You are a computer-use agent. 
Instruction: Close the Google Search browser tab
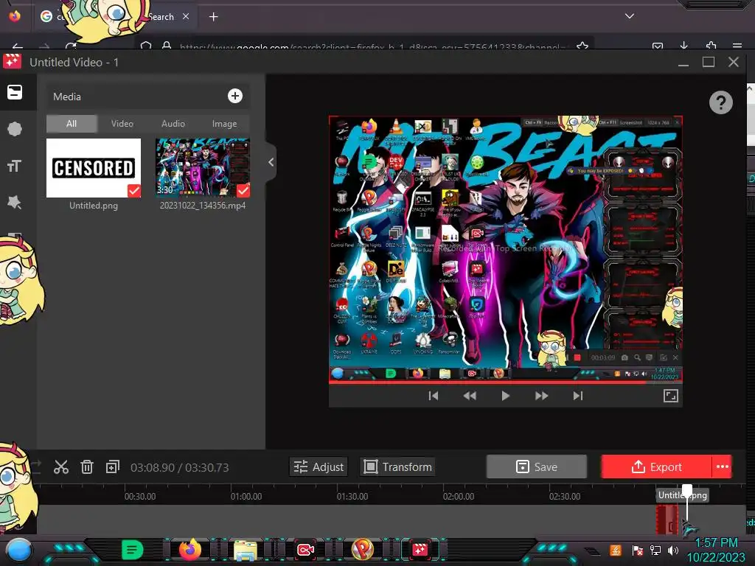[x=185, y=16]
